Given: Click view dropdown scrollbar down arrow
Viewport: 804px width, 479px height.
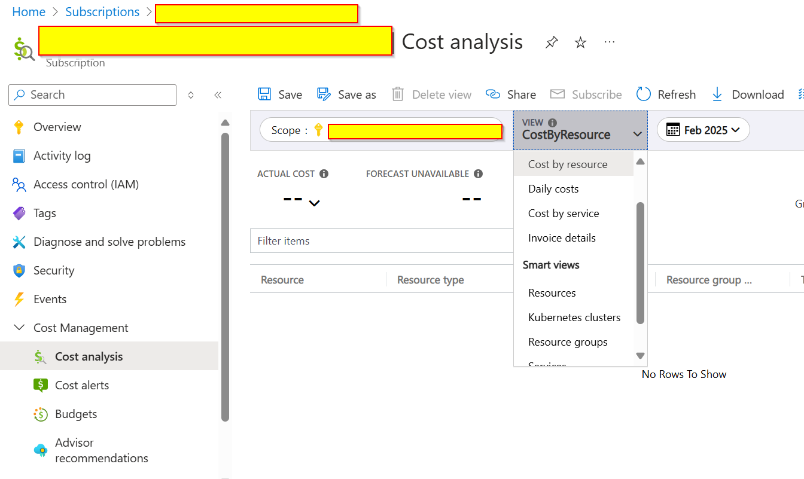Looking at the screenshot, I should pyautogui.click(x=640, y=356).
